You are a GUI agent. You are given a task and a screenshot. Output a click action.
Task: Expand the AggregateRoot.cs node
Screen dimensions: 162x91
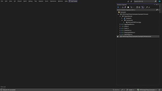[120, 24]
